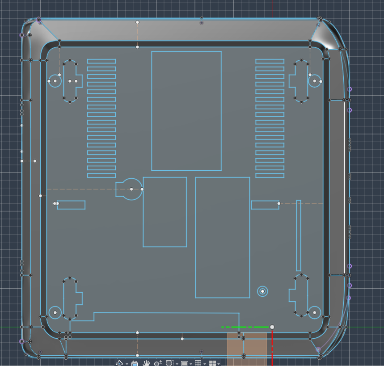
Task: Click the tall narrow vertical rectangle sketch
Action: pos(299,236)
